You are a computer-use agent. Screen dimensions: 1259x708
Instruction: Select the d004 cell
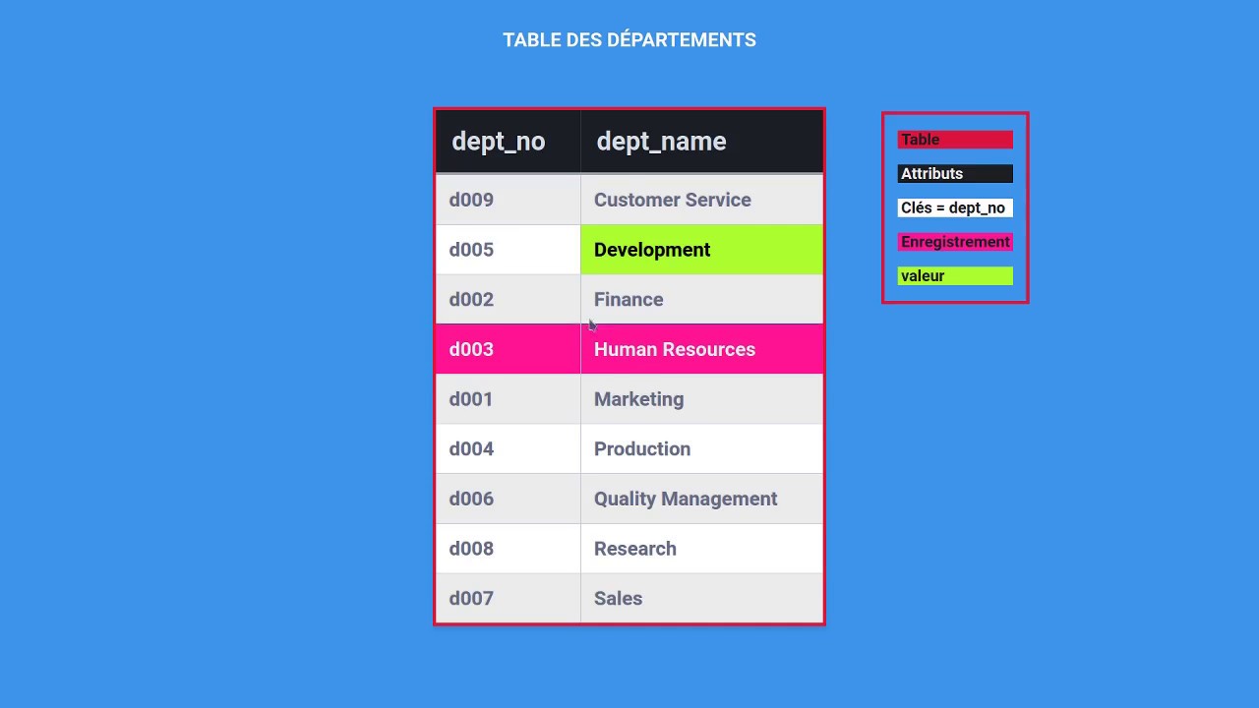(508, 448)
